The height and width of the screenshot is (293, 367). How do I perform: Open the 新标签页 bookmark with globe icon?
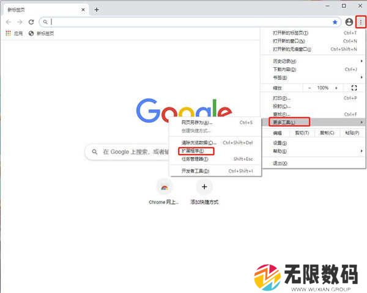[x=41, y=34]
